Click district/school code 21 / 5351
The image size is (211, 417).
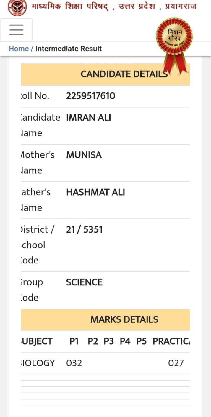coord(84,230)
